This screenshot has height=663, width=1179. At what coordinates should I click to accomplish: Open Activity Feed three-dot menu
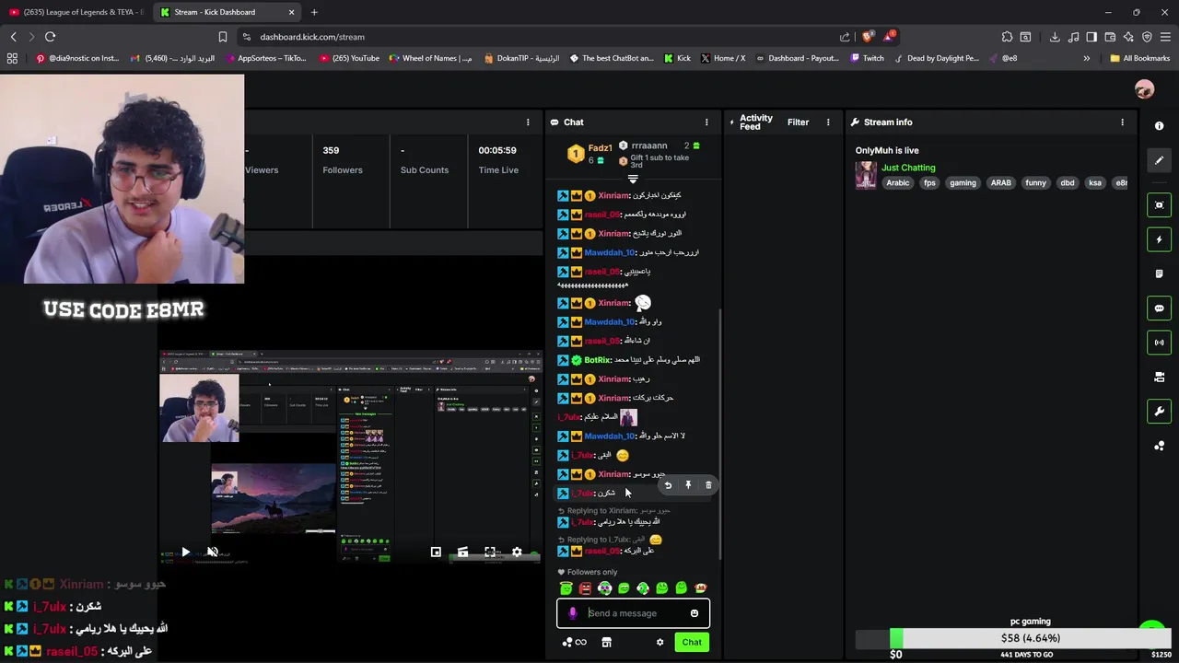(828, 122)
